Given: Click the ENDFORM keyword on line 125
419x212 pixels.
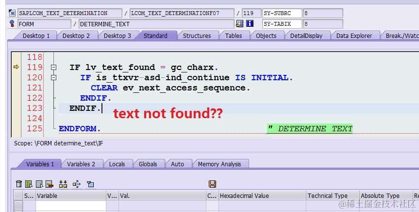Looking at the screenshot, I should [x=78, y=129].
